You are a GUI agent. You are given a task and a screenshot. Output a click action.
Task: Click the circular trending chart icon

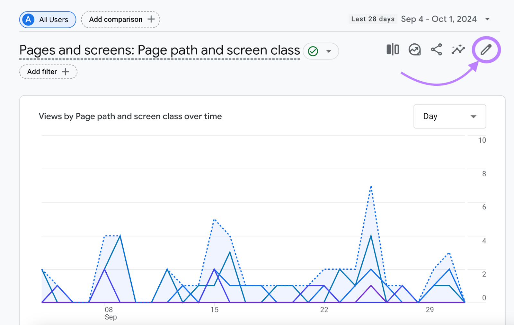click(415, 50)
